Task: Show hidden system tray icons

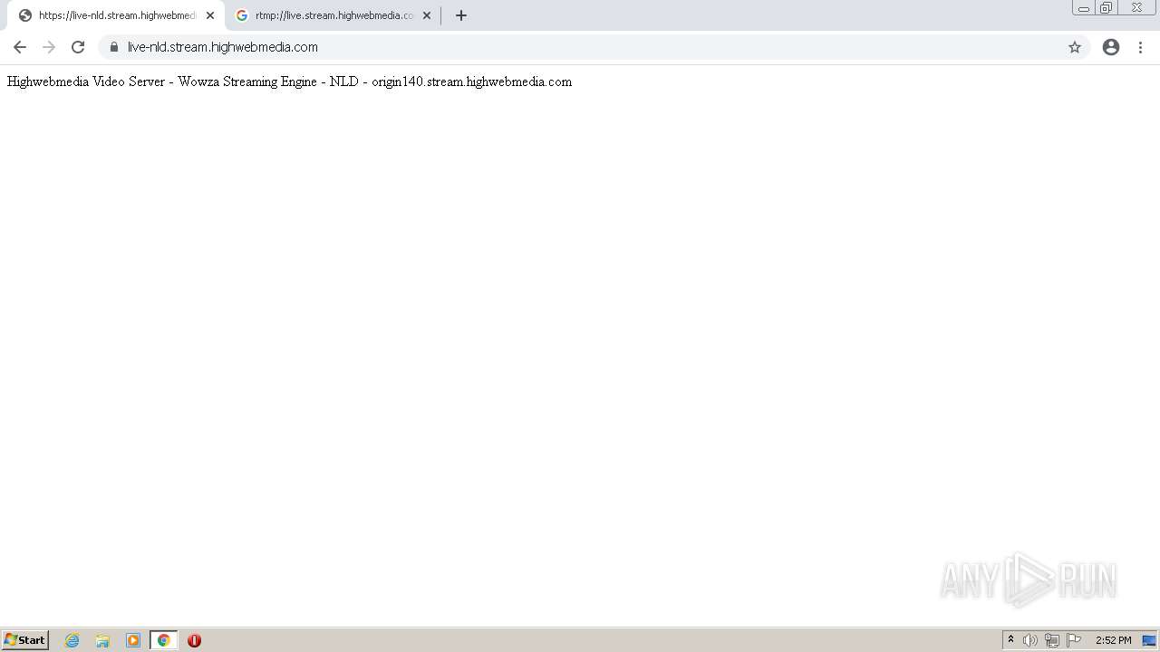Action: pyautogui.click(x=1010, y=640)
